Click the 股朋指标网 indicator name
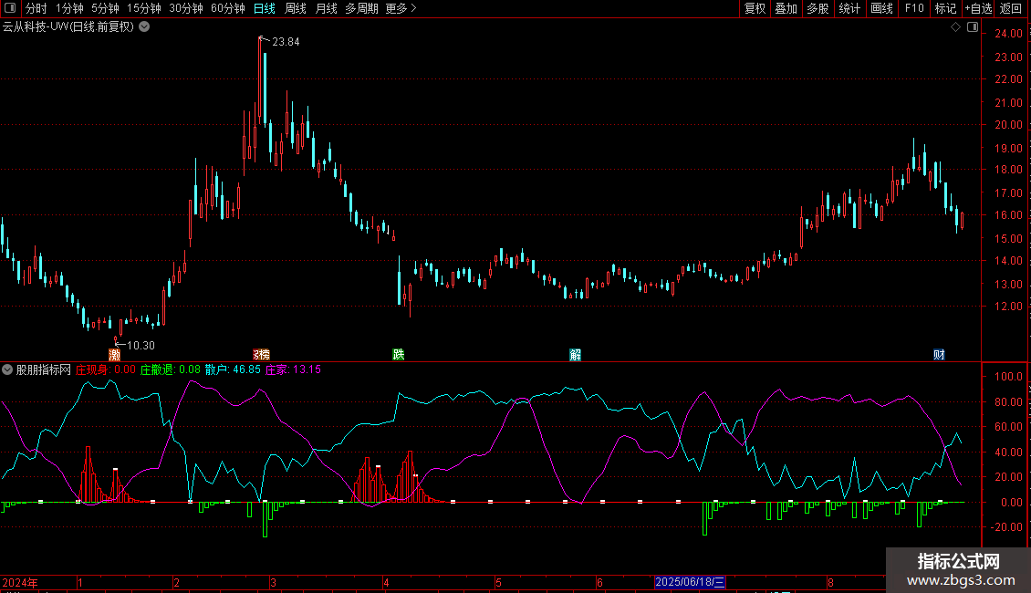Image resolution: width=1031 pixels, height=593 pixels. (x=44, y=369)
